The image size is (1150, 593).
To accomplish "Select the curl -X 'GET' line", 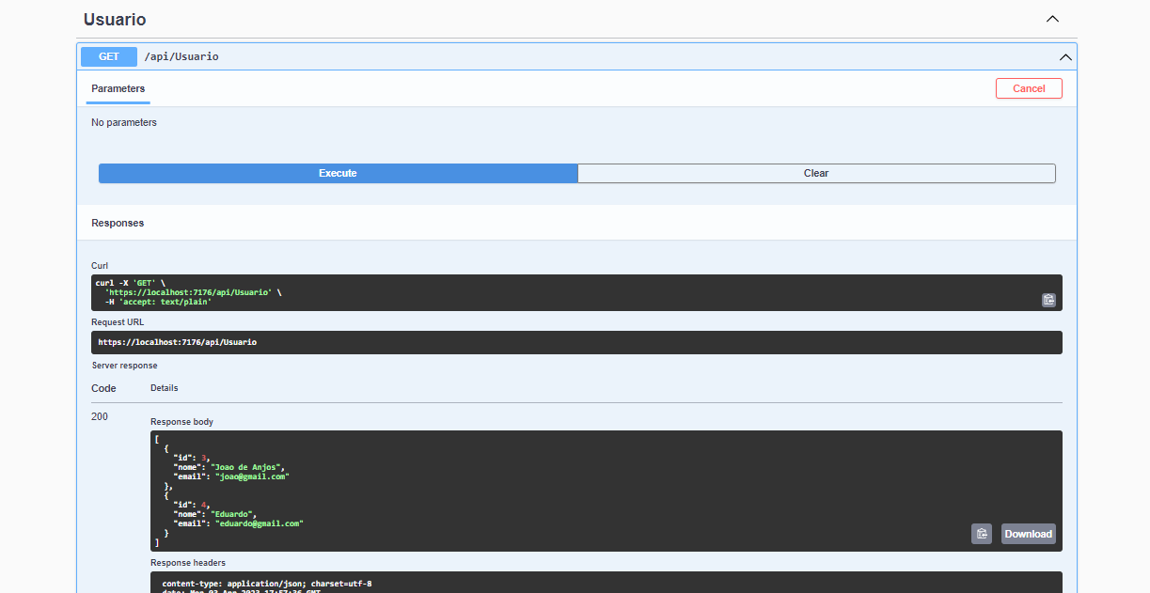I will click(131, 282).
